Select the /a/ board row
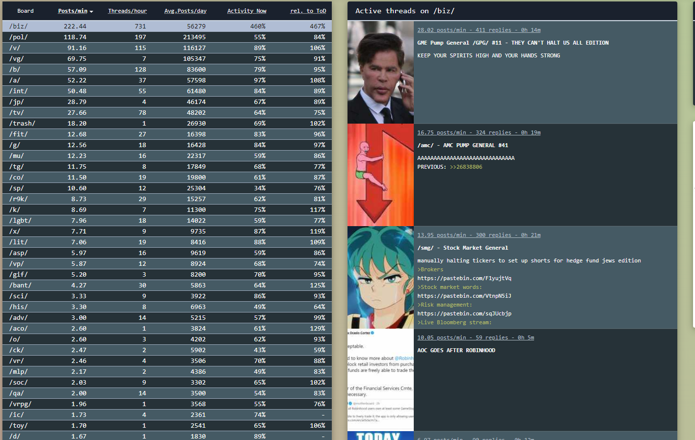Viewport: 695px width, 440px height. [167, 80]
